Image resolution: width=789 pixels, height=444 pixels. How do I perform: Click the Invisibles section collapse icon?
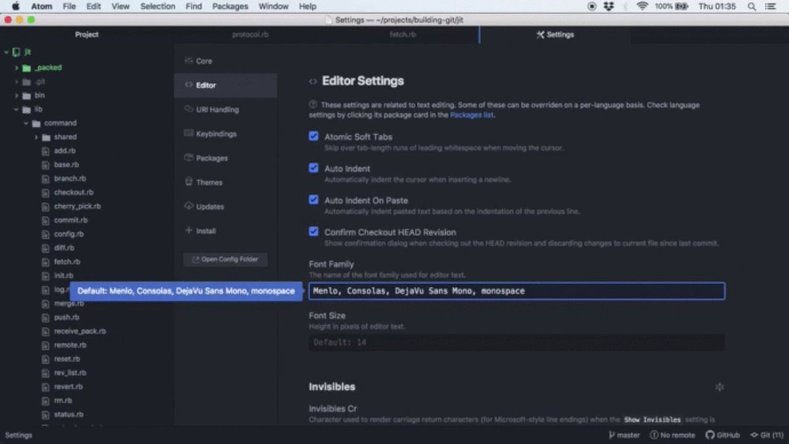coord(719,387)
